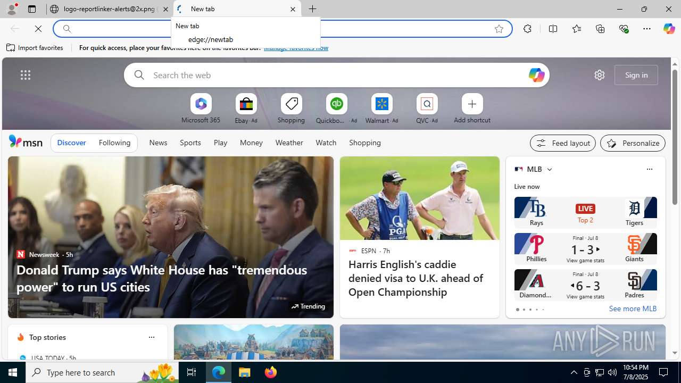Open the Sports tab

tap(190, 143)
